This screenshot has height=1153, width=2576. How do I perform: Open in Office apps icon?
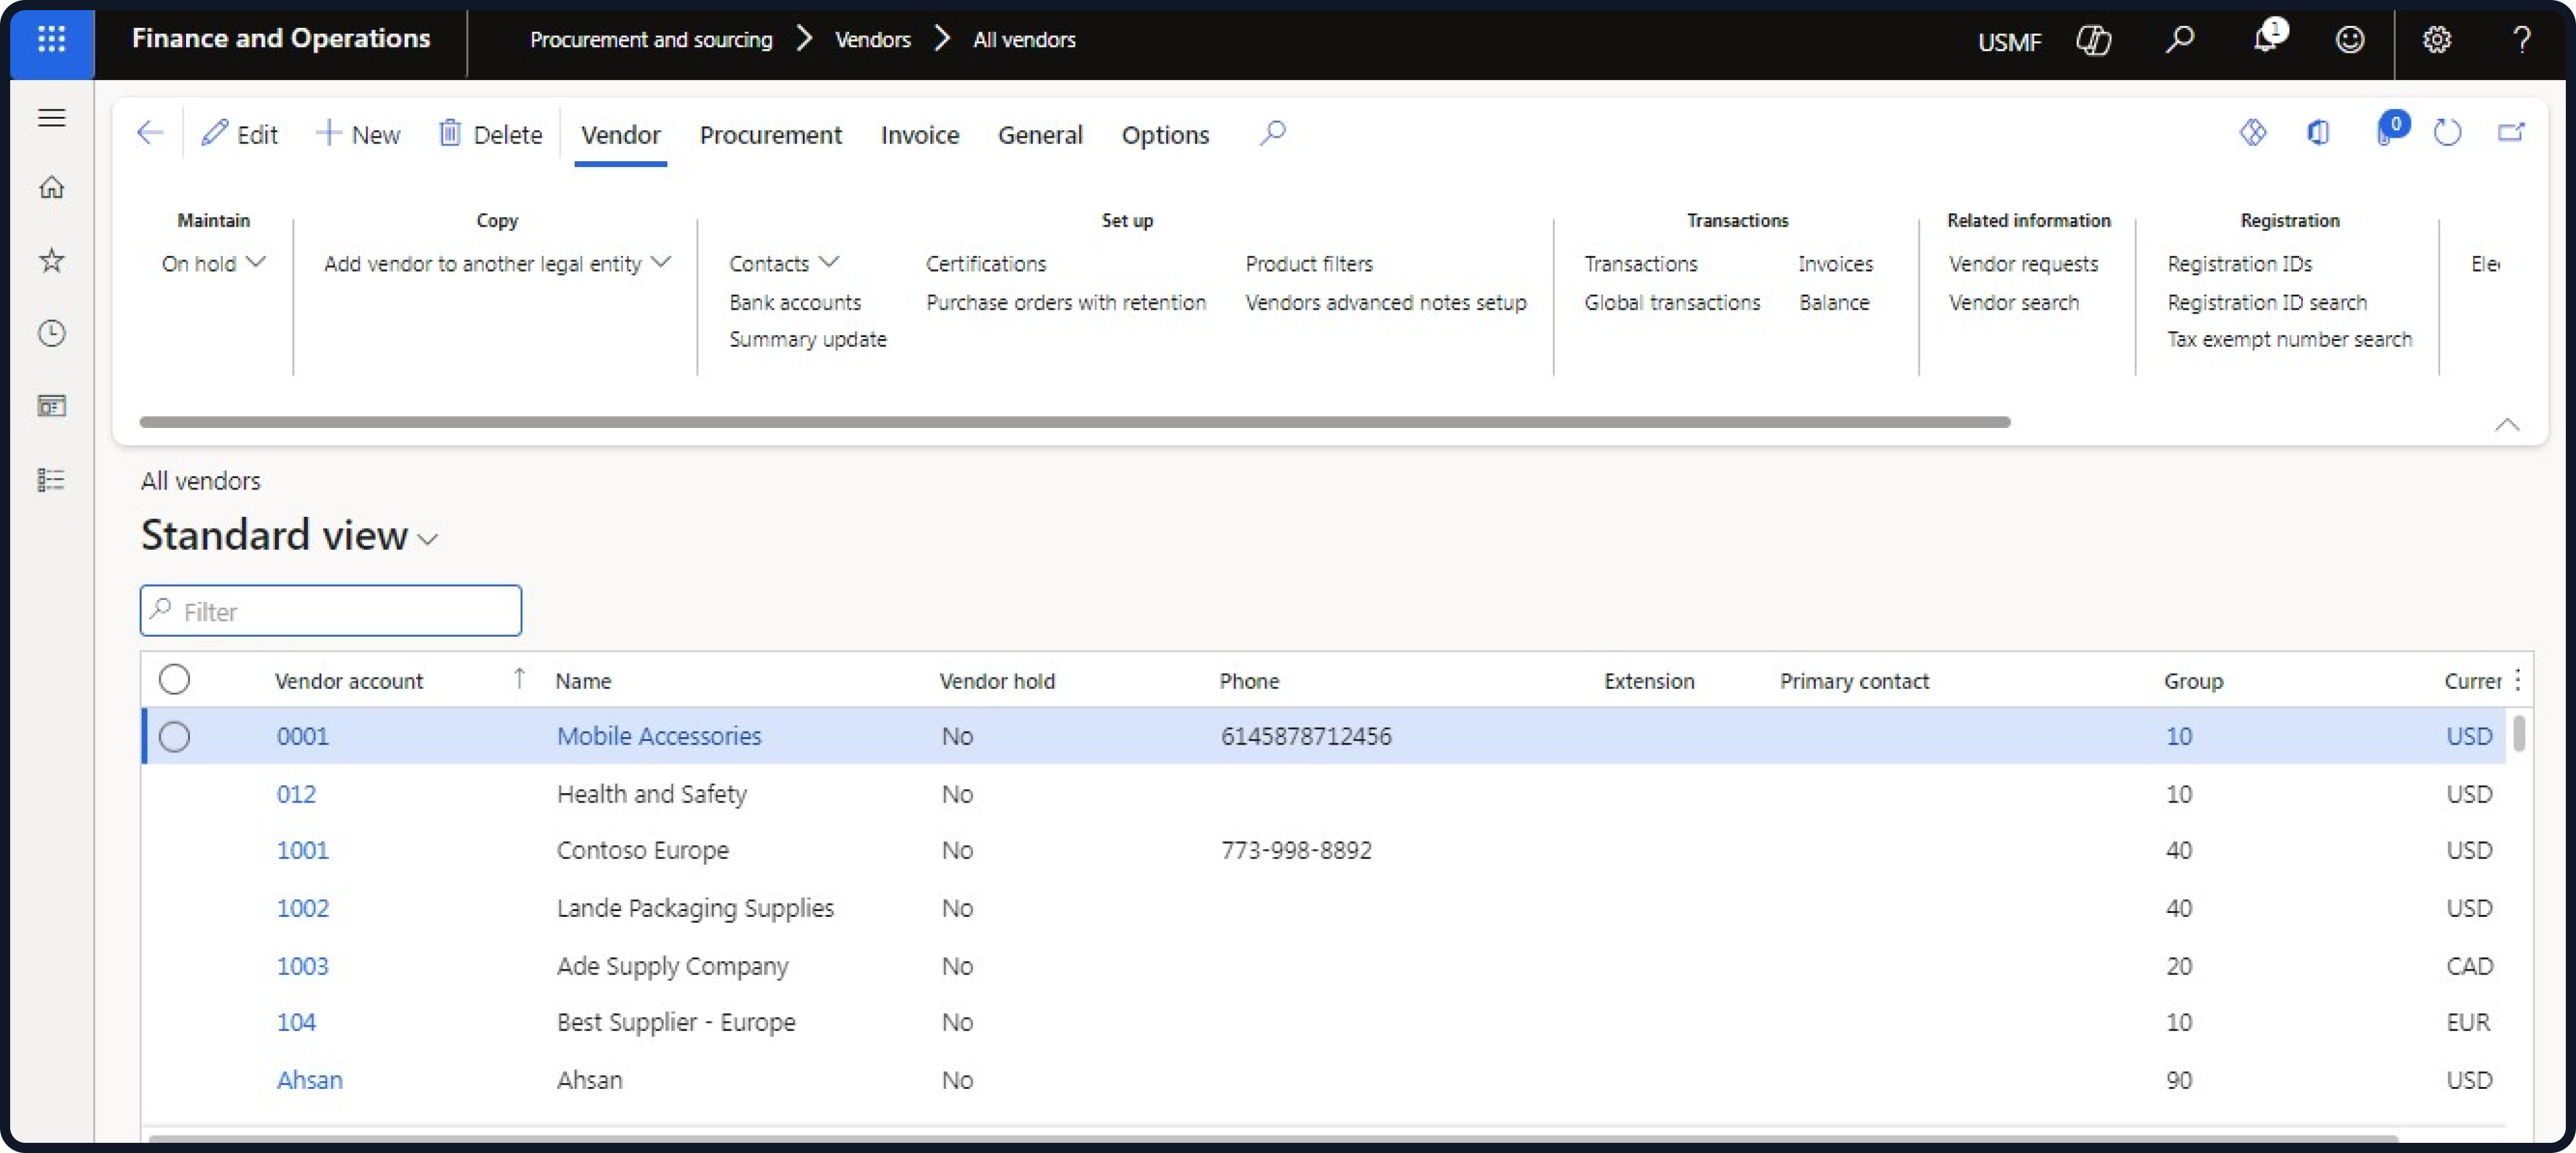click(2318, 132)
